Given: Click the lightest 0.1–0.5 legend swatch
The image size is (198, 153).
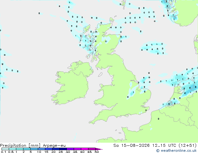Looking at the screenshot, I should point(5,149).
